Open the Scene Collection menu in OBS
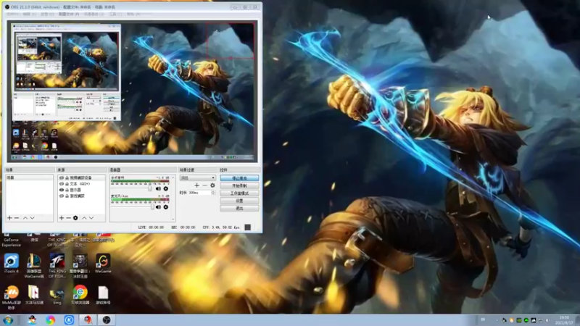580x326 pixels. [94, 14]
